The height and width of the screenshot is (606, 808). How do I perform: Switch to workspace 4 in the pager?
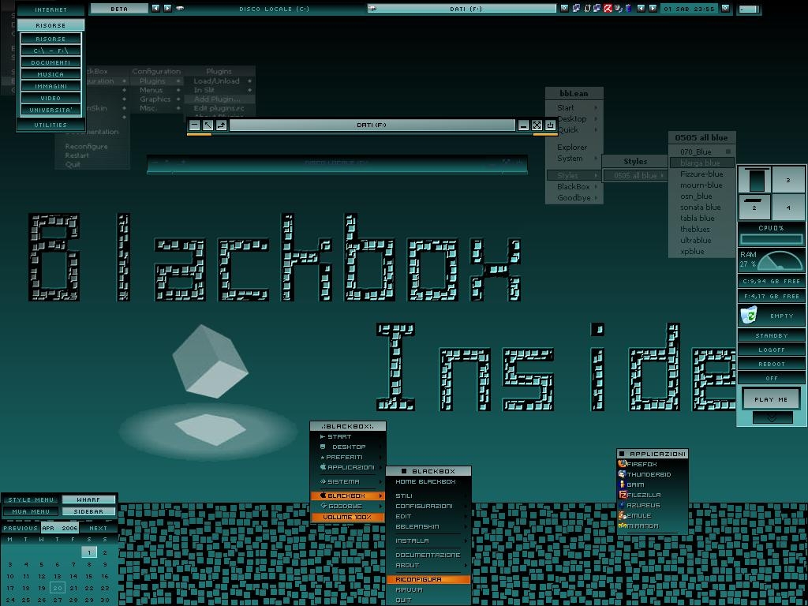point(788,208)
